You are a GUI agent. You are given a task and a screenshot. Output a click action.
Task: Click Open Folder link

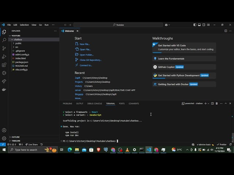(x=87, y=55)
